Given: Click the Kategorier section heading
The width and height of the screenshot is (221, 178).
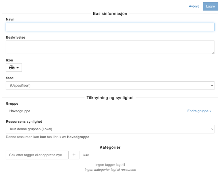Looking at the screenshot, I should (110, 147).
